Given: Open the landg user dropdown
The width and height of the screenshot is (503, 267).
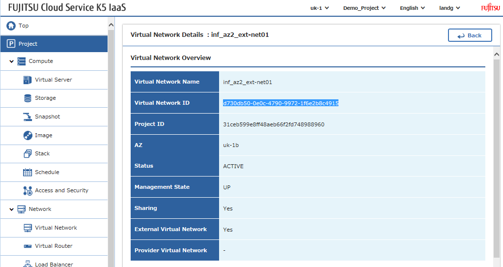Looking at the screenshot, I should pos(449,8).
